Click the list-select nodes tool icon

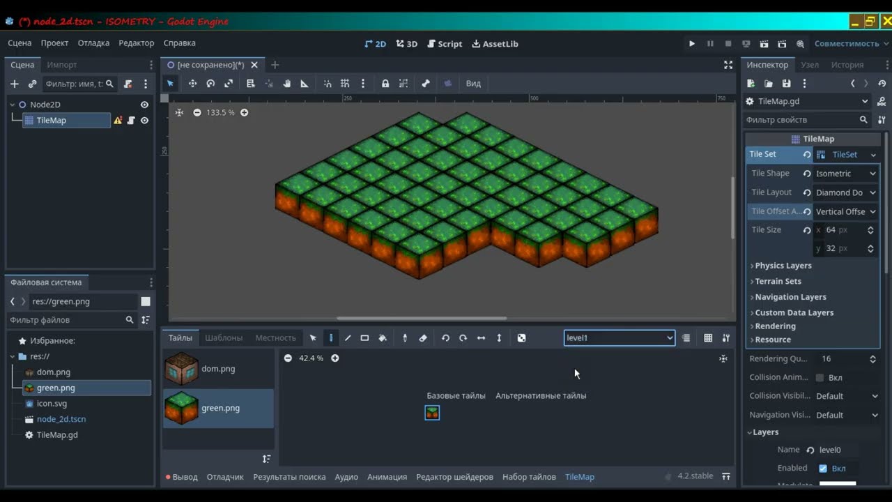point(251,83)
